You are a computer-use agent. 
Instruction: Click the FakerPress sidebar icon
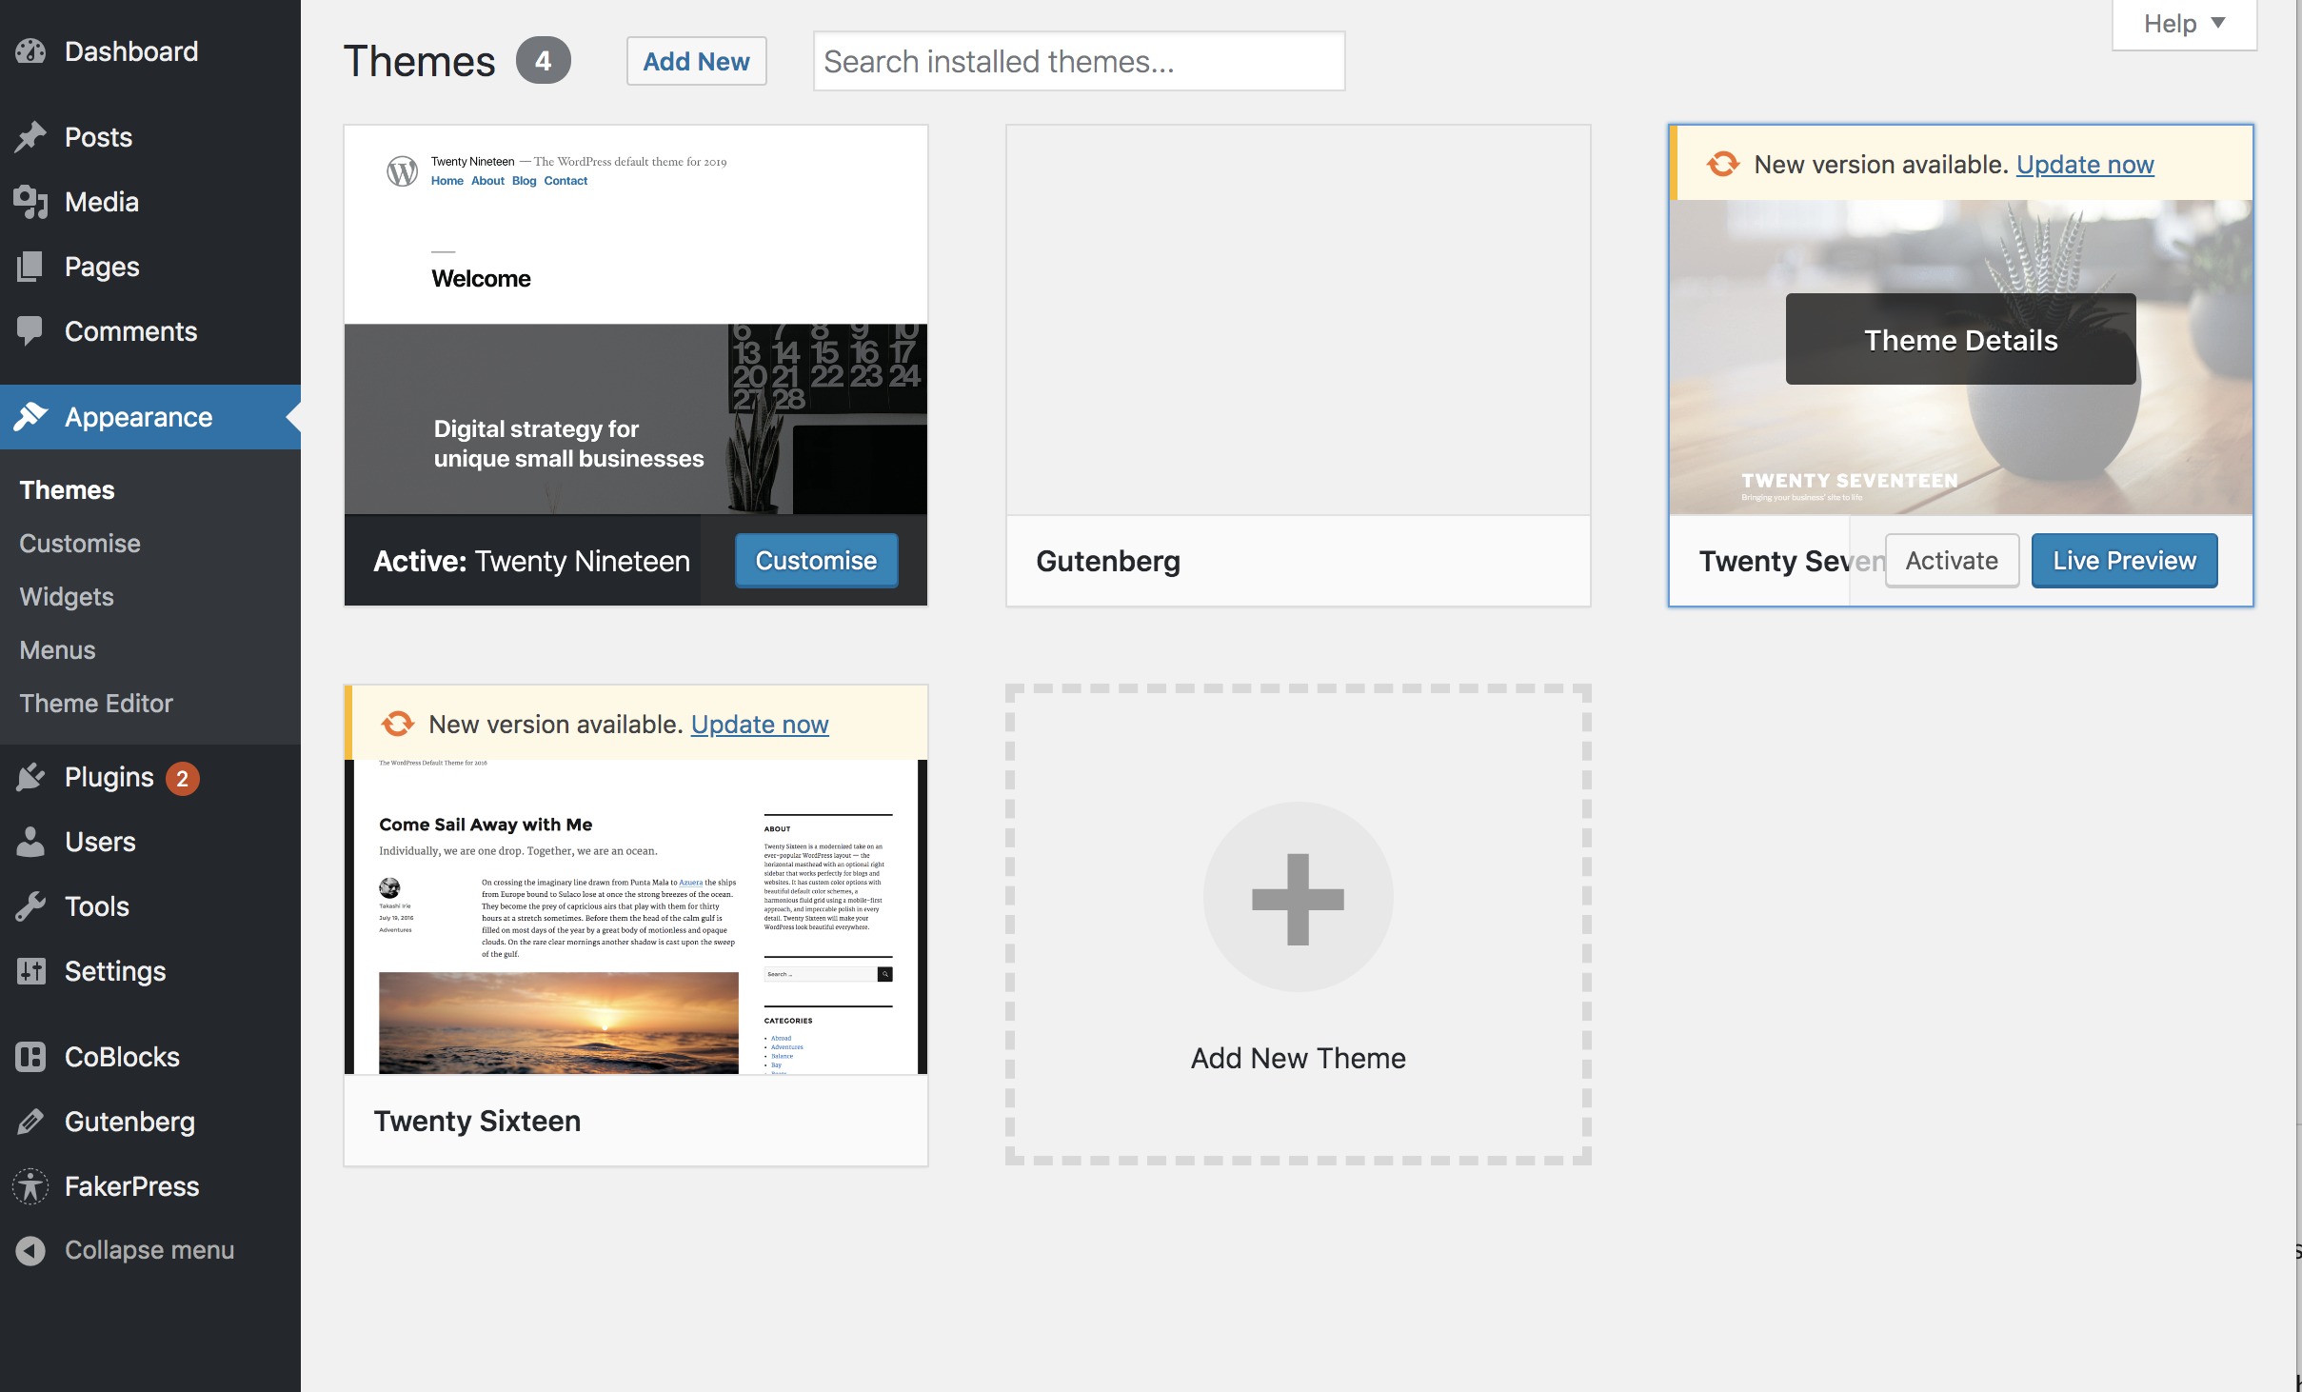pyautogui.click(x=30, y=1186)
